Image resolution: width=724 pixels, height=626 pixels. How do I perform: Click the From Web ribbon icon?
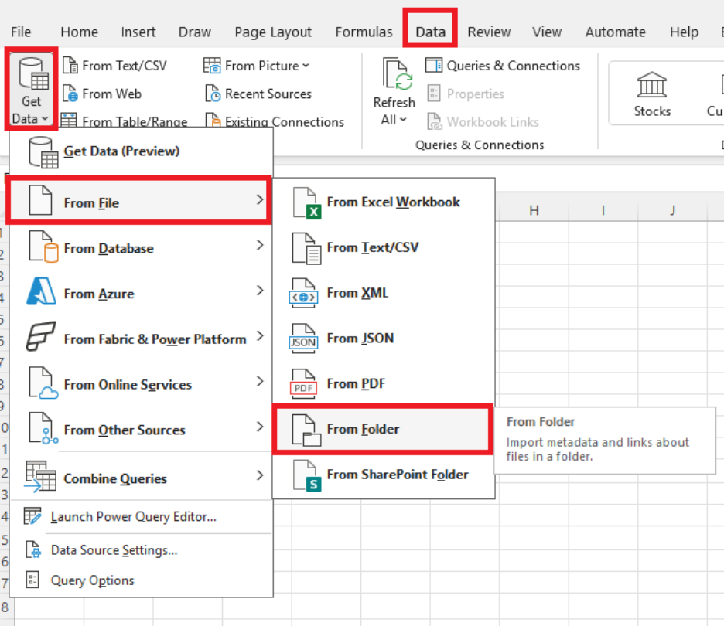tap(70, 94)
